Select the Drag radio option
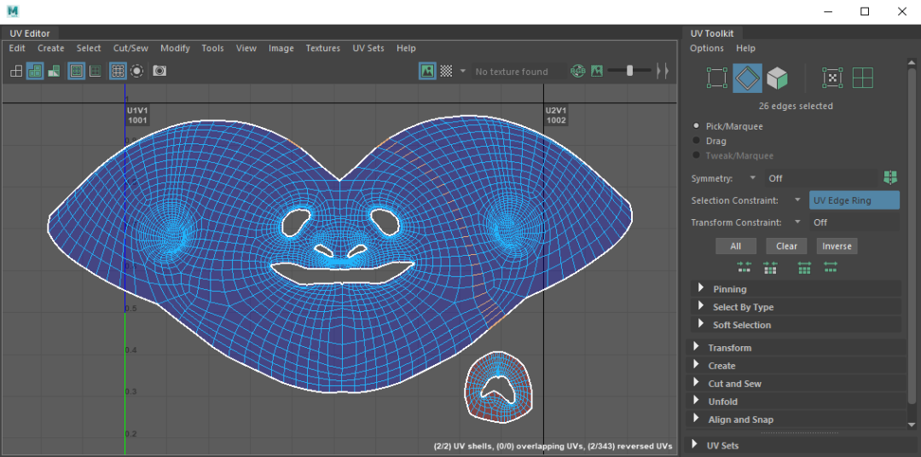This screenshot has height=457, width=921. pyautogui.click(x=697, y=141)
